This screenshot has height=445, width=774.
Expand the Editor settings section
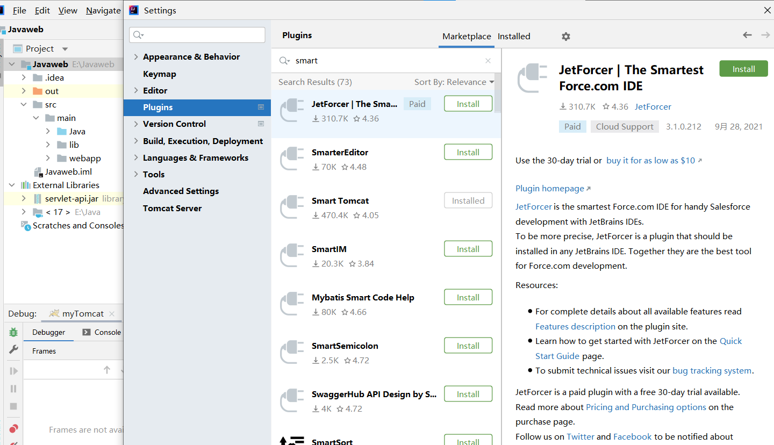(x=135, y=90)
